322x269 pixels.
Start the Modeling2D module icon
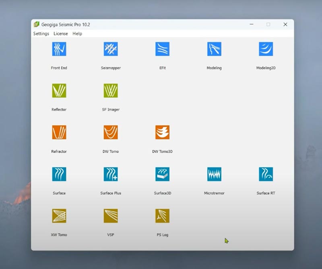point(266,49)
